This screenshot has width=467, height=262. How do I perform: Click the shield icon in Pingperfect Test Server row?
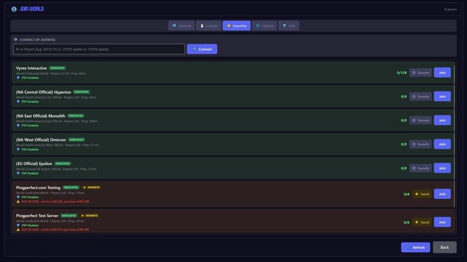[x=18, y=225]
